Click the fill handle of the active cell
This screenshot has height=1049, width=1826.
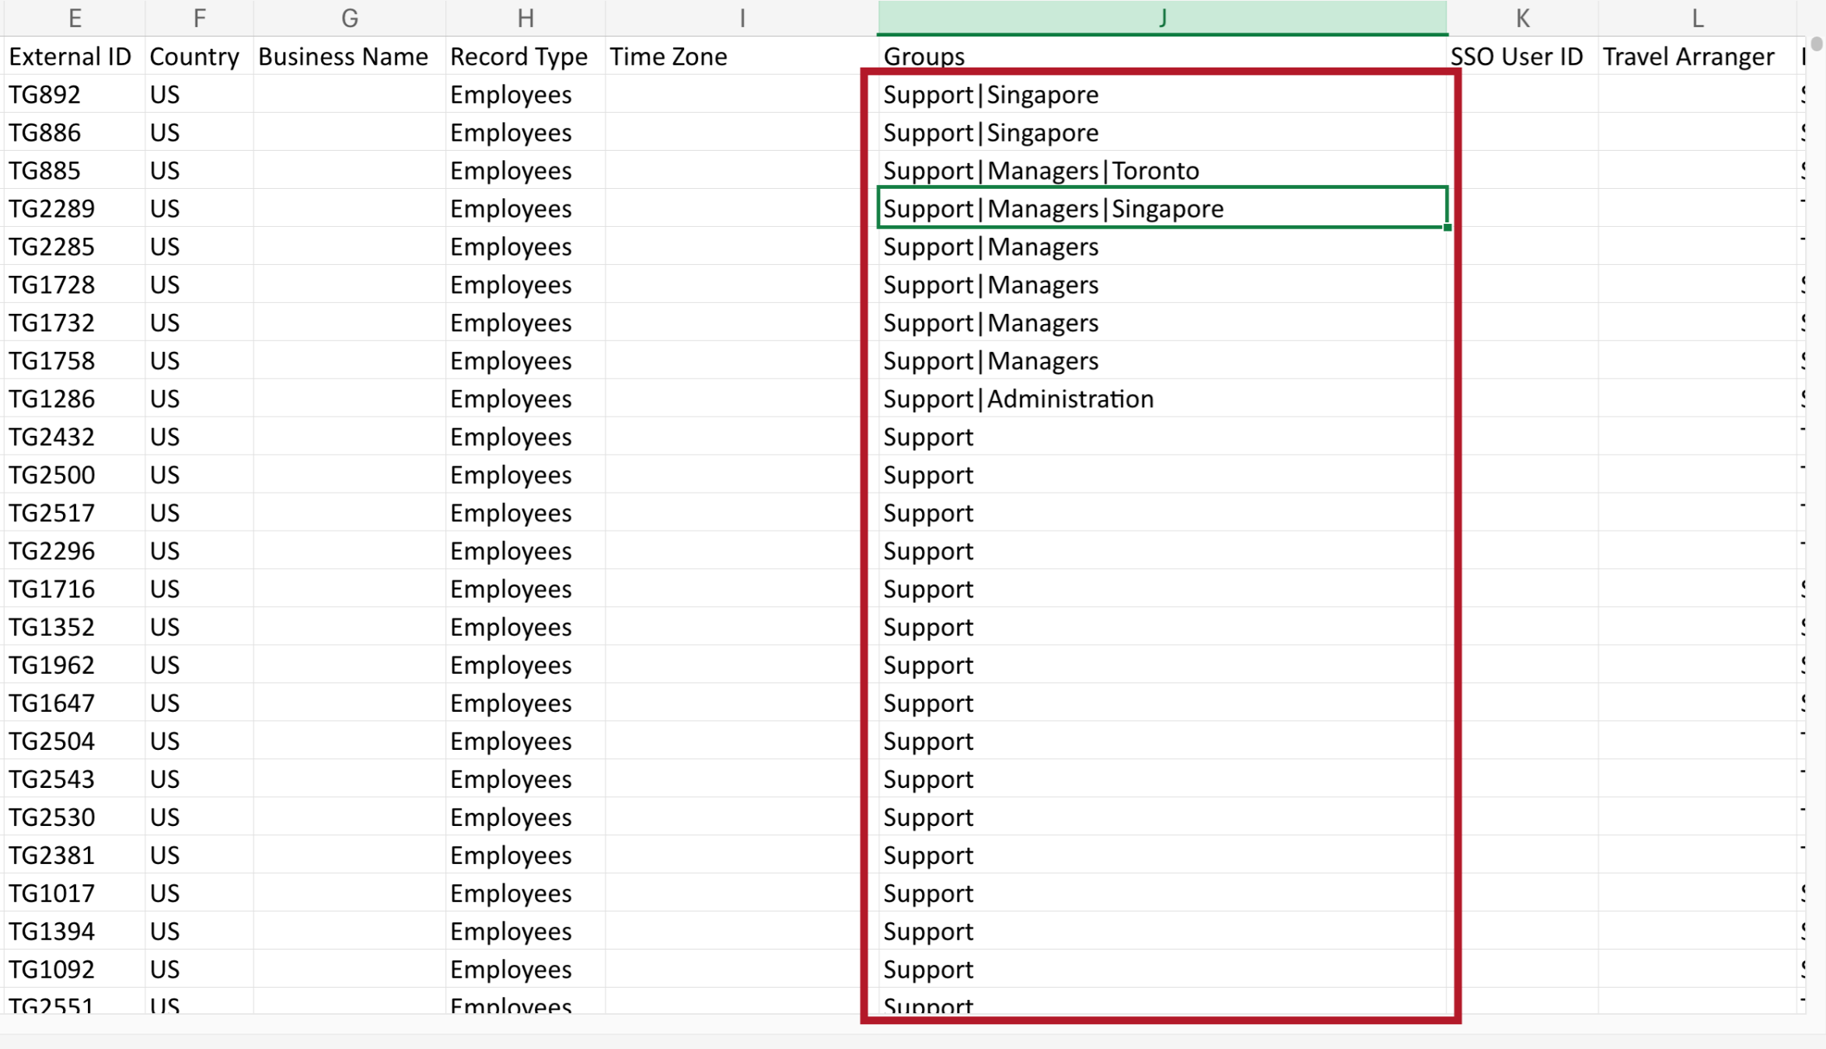(x=1447, y=228)
